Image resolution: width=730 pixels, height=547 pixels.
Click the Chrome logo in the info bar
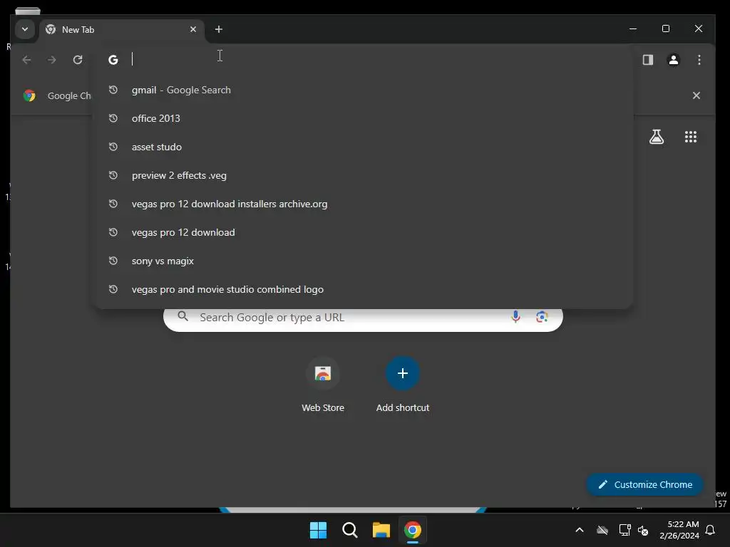pyautogui.click(x=29, y=95)
